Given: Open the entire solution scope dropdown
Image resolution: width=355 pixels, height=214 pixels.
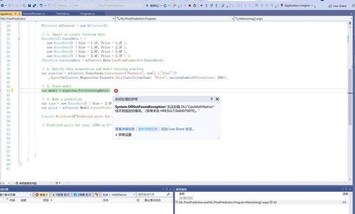Looking at the screenshot, I should [16, 195].
